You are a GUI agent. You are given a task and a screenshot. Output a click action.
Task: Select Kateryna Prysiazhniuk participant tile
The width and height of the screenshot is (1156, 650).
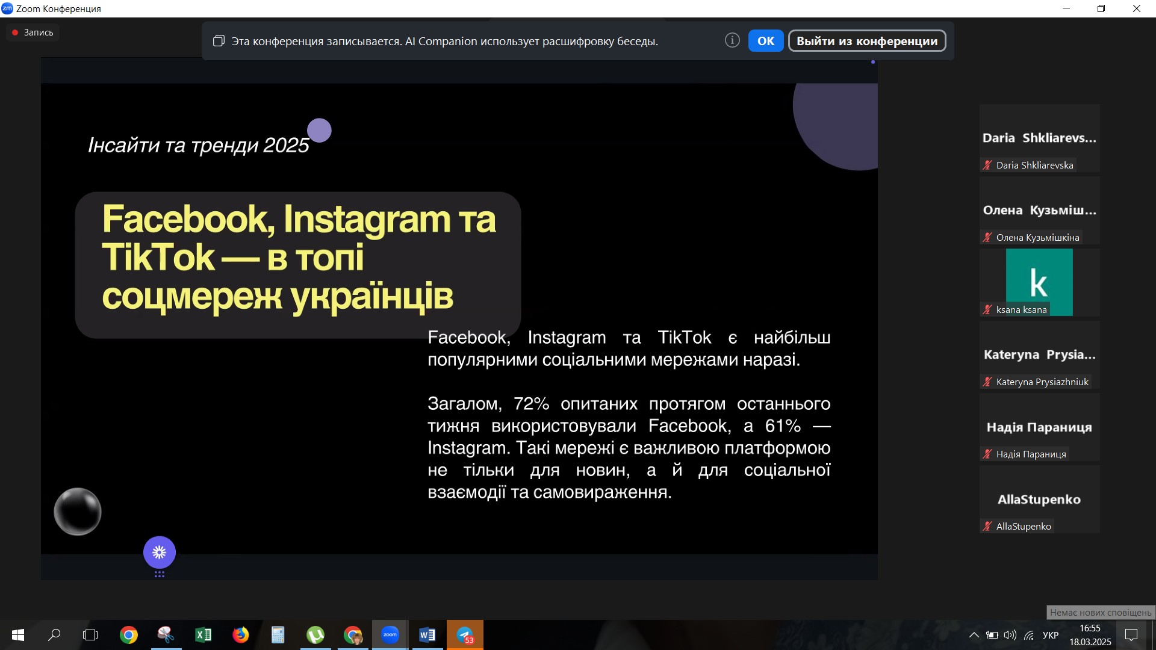pyautogui.click(x=1039, y=355)
